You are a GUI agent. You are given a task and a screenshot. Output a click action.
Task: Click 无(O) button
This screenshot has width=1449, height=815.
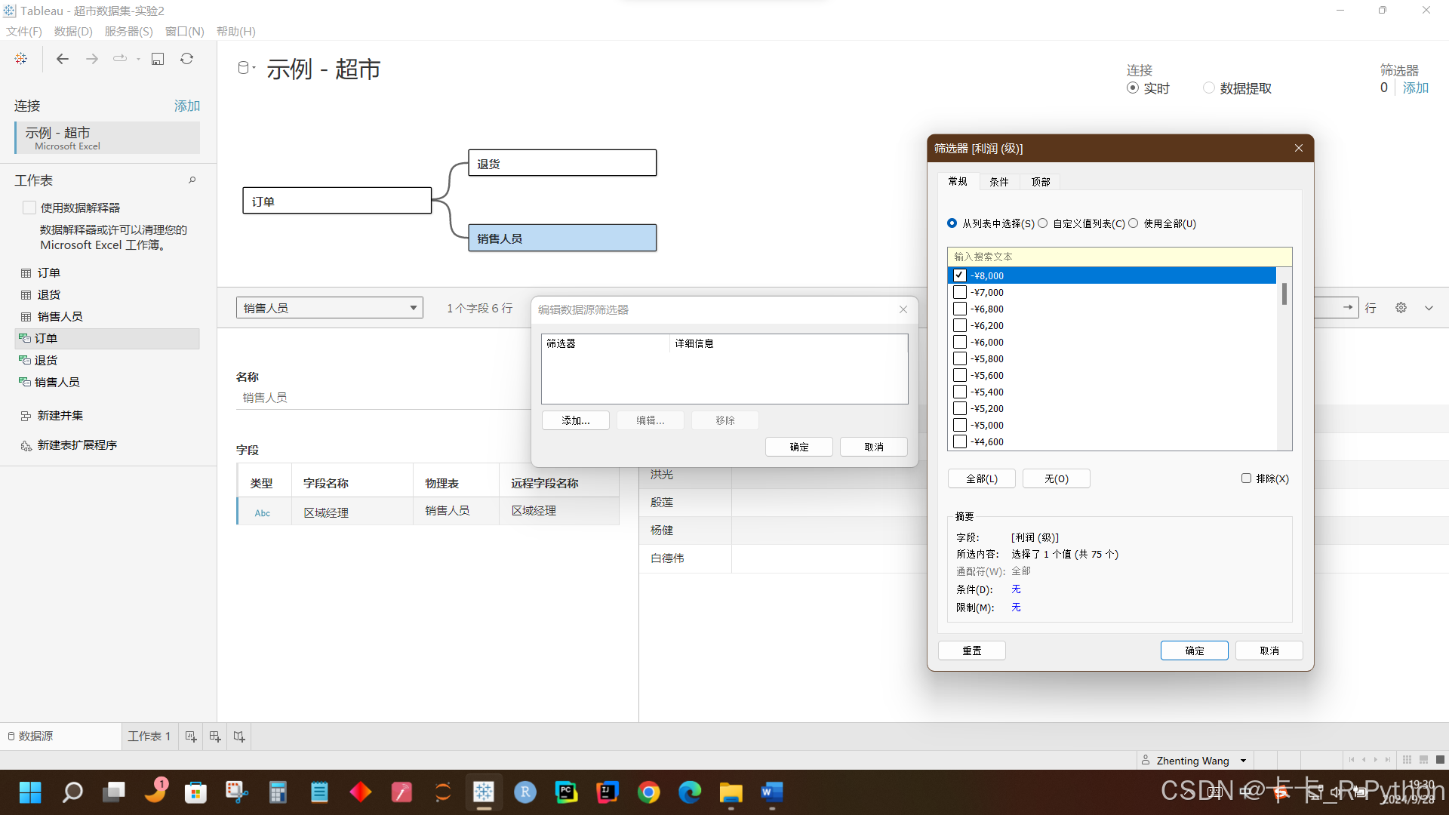(x=1057, y=478)
